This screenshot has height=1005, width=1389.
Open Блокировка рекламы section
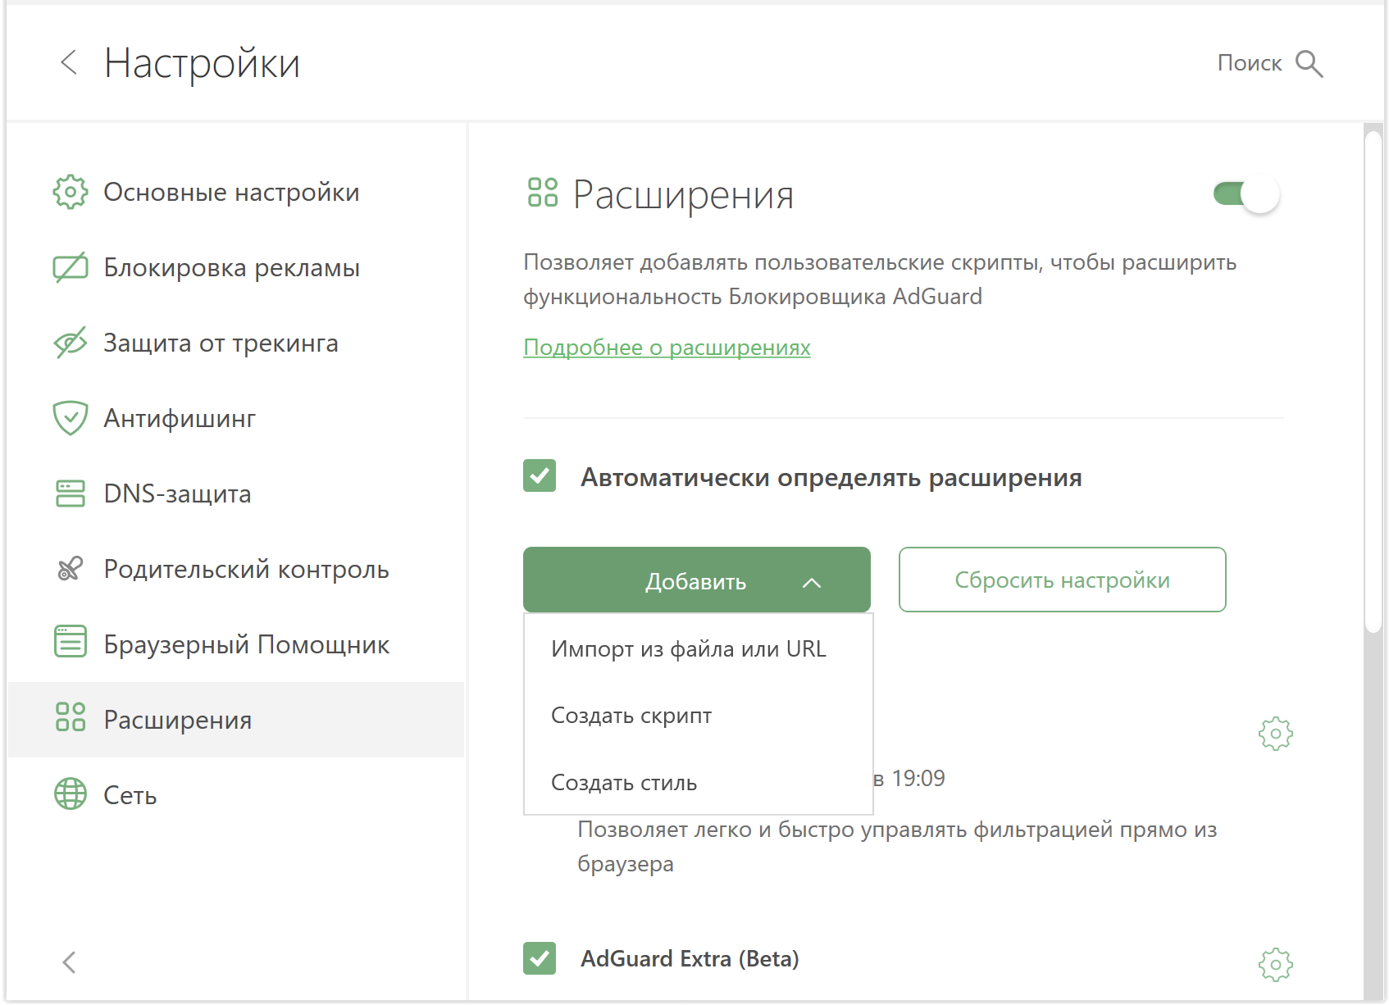coord(236,267)
